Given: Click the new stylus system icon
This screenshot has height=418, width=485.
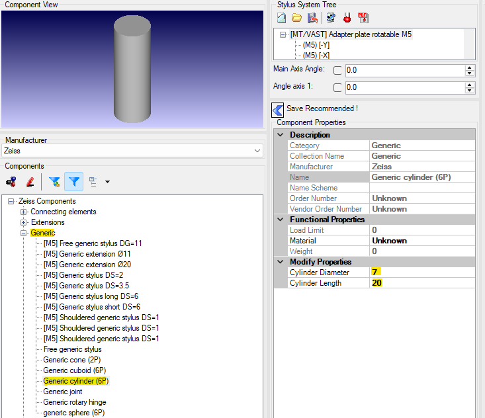Looking at the screenshot, I should [281, 18].
